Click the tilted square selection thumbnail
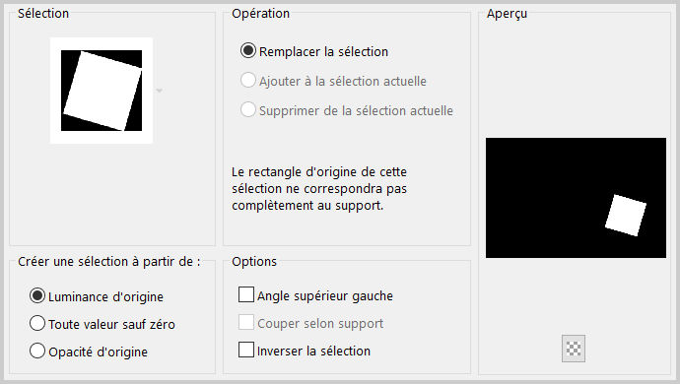 coord(102,91)
